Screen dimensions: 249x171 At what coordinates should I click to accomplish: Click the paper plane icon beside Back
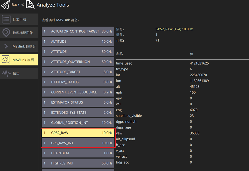point(5,5)
